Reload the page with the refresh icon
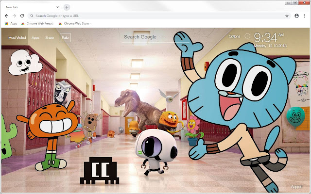The image size is (311, 194). [x=22, y=16]
